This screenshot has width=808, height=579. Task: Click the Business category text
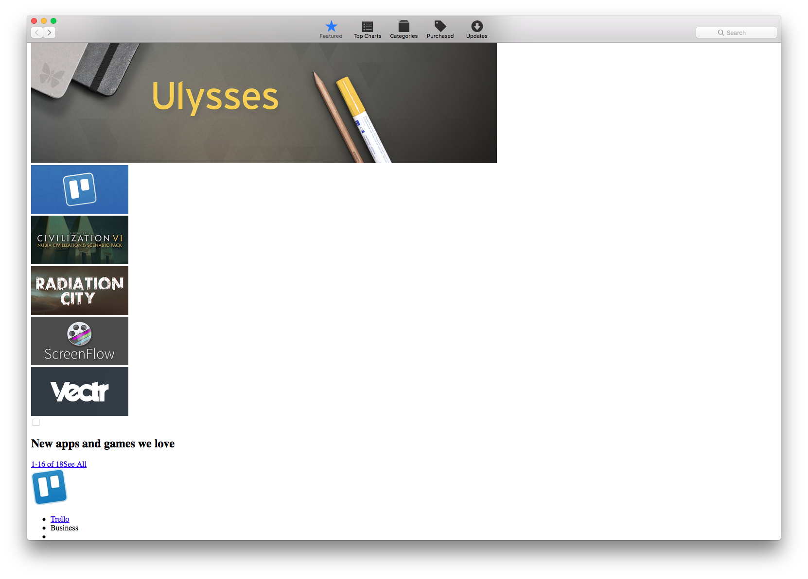[64, 528]
